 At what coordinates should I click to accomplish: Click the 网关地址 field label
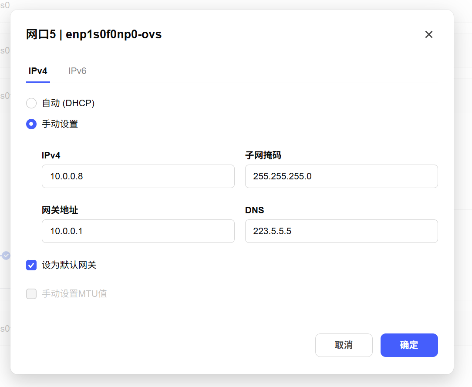(60, 210)
